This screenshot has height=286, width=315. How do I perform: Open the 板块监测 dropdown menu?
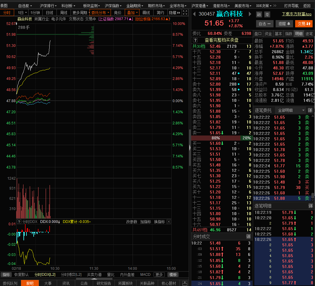pyautogui.click(x=91, y=6)
